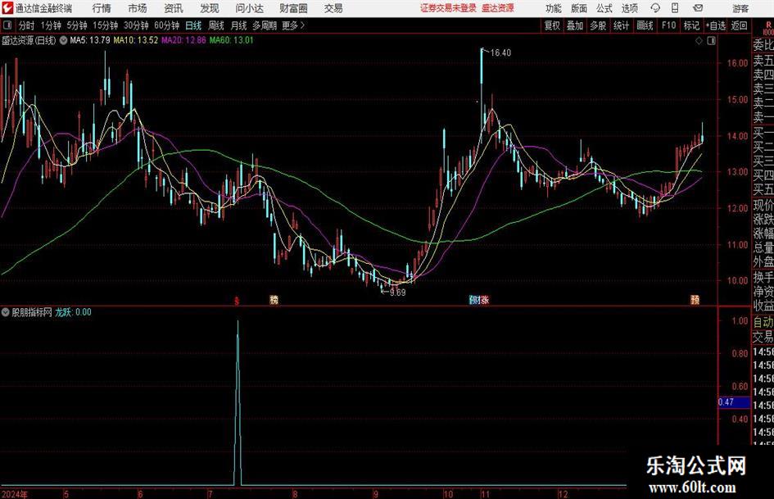The width and height of the screenshot is (774, 499).
Task: Switch to the 分时 period tab
Action: pyautogui.click(x=26, y=25)
